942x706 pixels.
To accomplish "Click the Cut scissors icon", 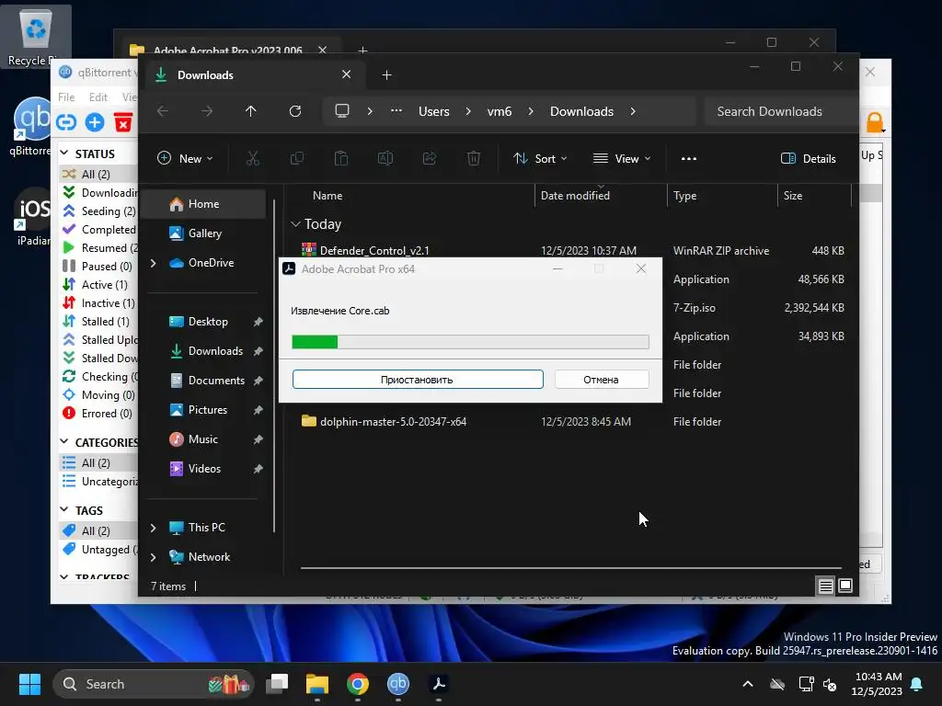I will [x=253, y=158].
